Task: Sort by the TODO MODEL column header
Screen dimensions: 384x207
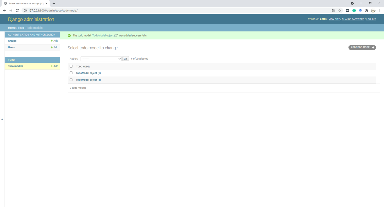Action: point(83,67)
